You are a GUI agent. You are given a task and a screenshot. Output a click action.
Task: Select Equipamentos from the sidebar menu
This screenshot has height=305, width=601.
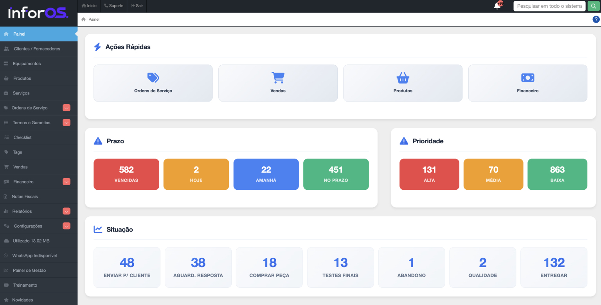(x=27, y=64)
